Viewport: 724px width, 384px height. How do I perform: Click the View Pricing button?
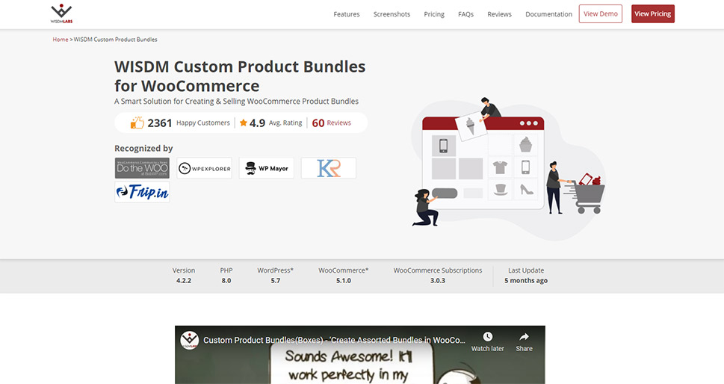(x=652, y=14)
